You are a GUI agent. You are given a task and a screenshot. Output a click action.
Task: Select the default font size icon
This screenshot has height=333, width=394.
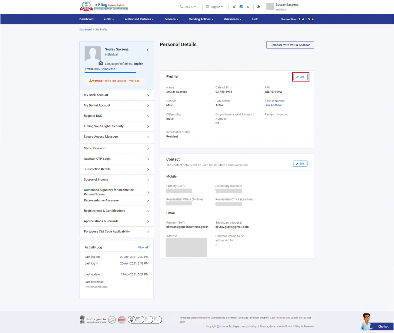tap(241, 7)
